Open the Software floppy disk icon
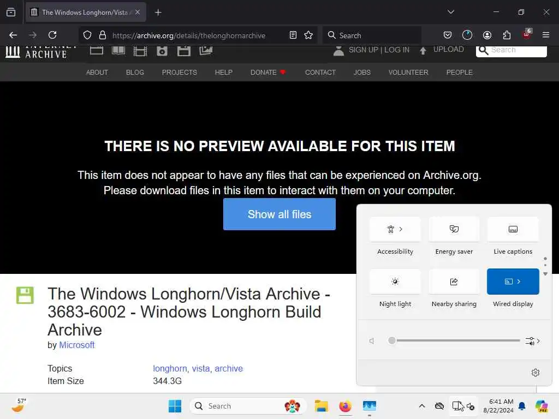Image resolution: width=559 pixels, height=419 pixels. point(184,51)
